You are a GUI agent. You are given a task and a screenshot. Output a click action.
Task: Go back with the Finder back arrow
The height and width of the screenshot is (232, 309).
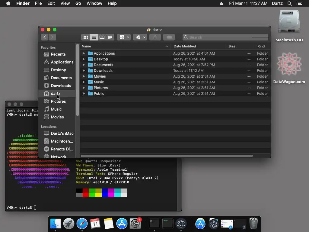pos(45,37)
